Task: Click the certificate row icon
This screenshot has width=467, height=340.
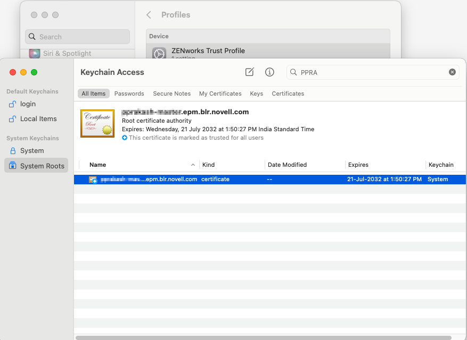Action: coord(93,180)
